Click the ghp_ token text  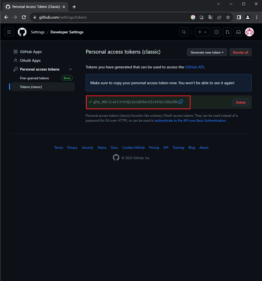136,102
